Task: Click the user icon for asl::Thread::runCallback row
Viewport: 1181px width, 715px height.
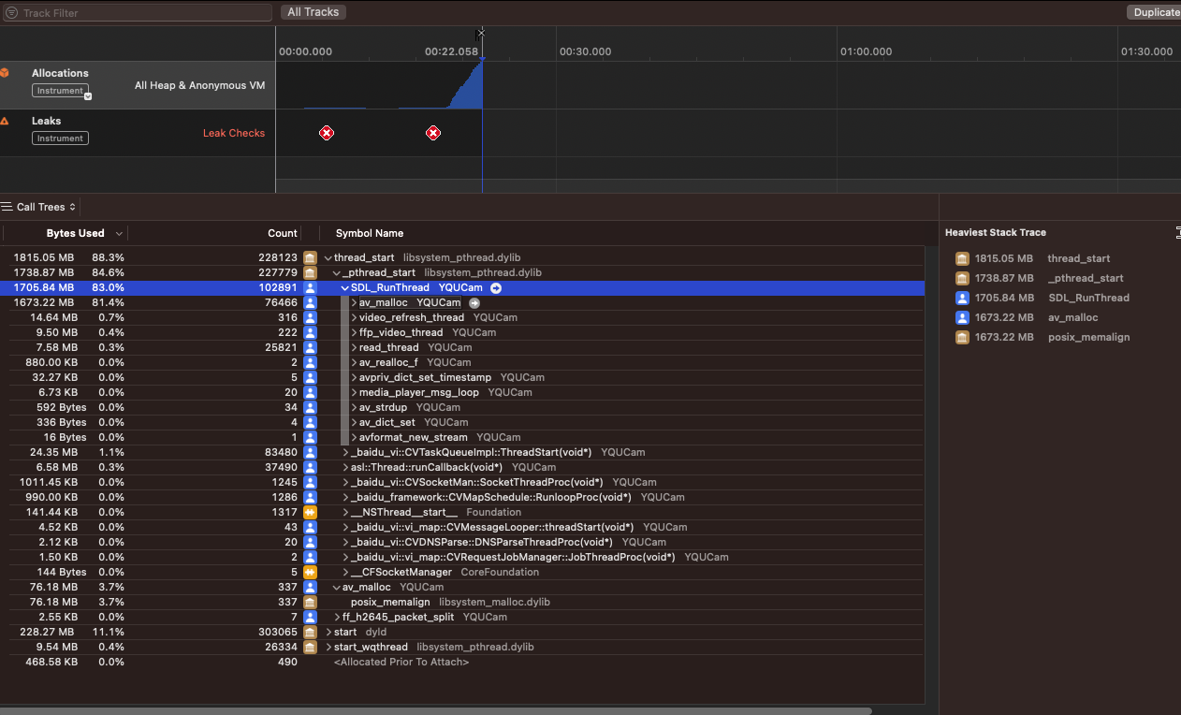Action: (x=310, y=467)
